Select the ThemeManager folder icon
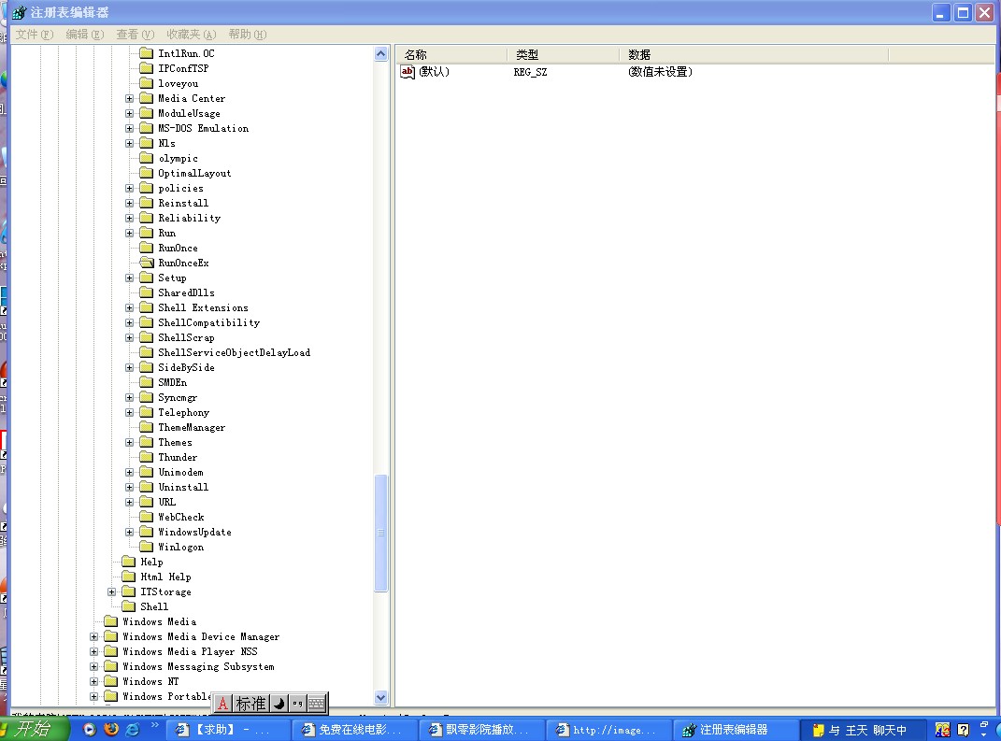This screenshot has width=1001, height=741. point(147,427)
